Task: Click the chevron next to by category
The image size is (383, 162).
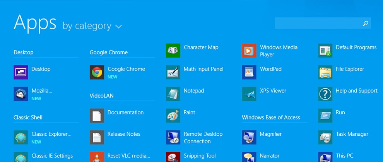Action: [x=118, y=27]
